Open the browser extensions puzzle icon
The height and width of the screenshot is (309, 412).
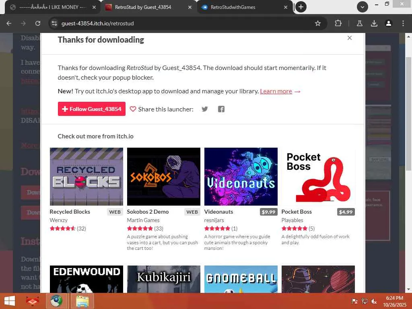coord(338,23)
